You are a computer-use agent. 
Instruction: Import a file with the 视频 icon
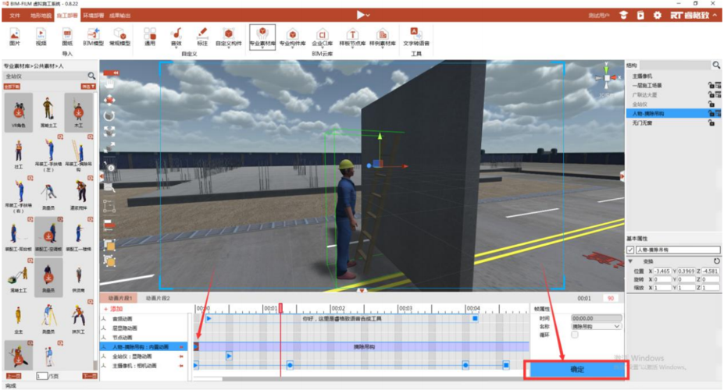pos(41,37)
